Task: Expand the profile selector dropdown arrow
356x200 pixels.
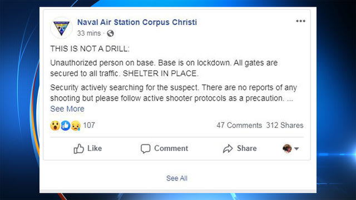Action: point(296,149)
